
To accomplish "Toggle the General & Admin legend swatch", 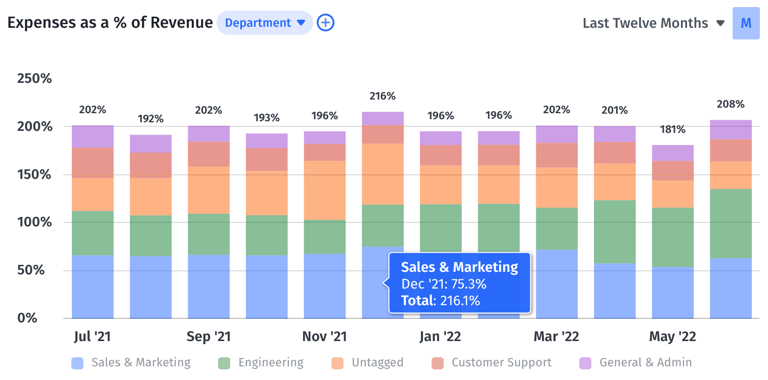I will tap(585, 363).
